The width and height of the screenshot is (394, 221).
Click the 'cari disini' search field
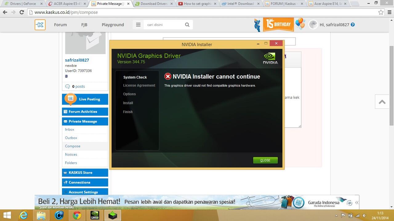[164, 25]
